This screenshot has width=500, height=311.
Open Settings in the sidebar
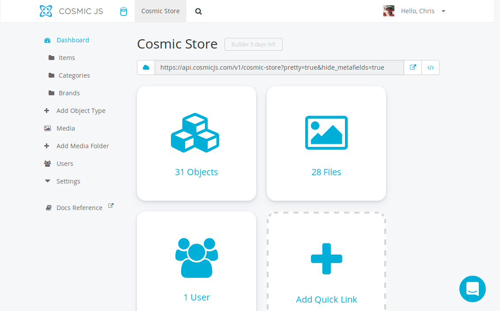pos(68,181)
